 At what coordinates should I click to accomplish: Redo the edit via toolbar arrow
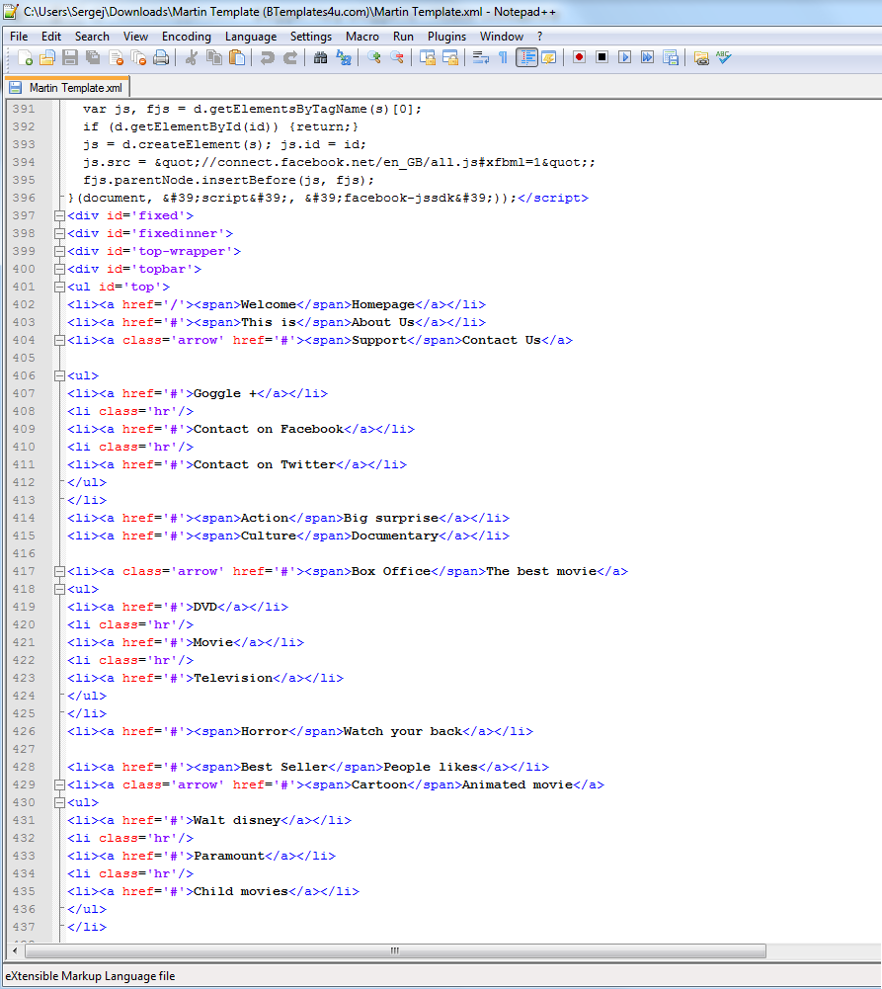(x=290, y=58)
